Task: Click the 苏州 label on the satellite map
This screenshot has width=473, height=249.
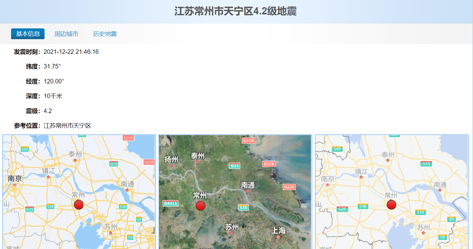Action: point(232,227)
